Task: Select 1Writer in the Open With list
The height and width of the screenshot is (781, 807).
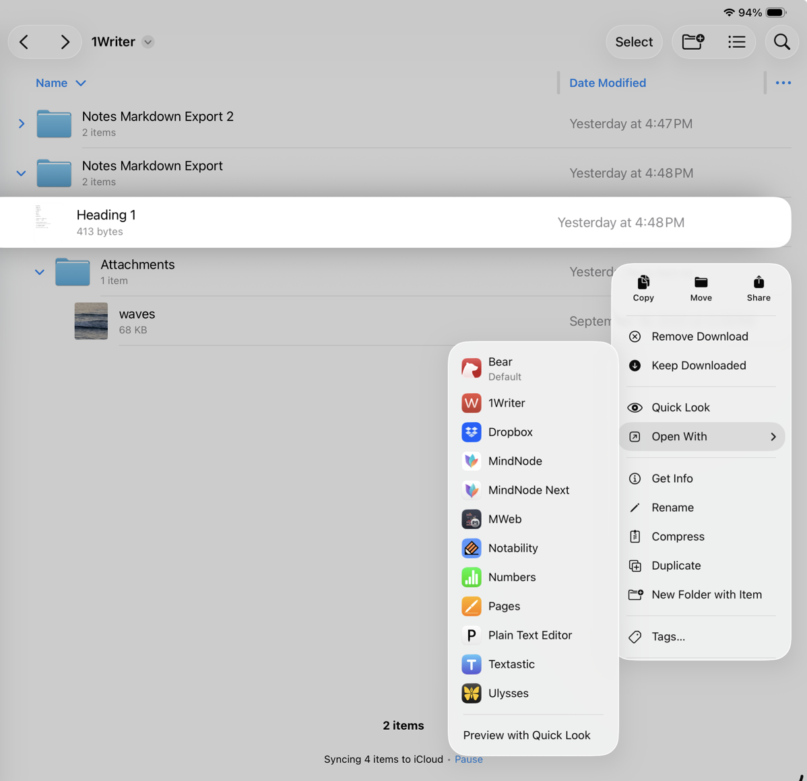Action: (x=506, y=403)
